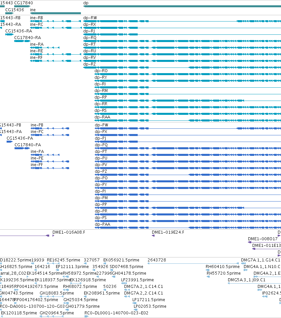The height and width of the screenshot is (318, 281).
Task: Select transcript label dp-RR
Action: click(x=101, y=104)
